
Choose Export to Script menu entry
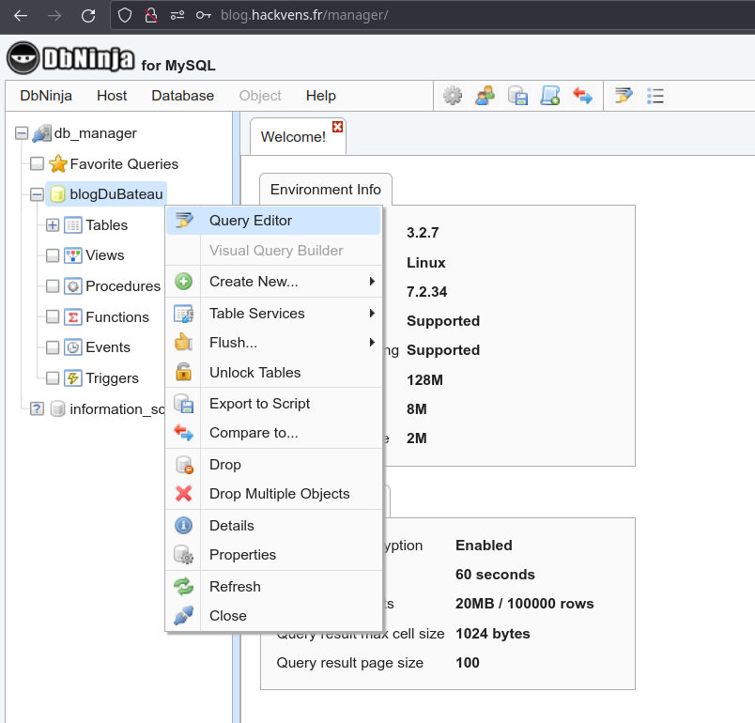click(259, 404)
